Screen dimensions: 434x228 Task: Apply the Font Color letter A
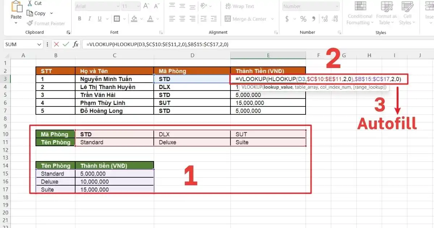pyautogui.click(x=150, y=19)
